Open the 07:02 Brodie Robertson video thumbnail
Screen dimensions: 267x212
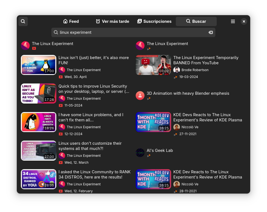tap(153, 65)
